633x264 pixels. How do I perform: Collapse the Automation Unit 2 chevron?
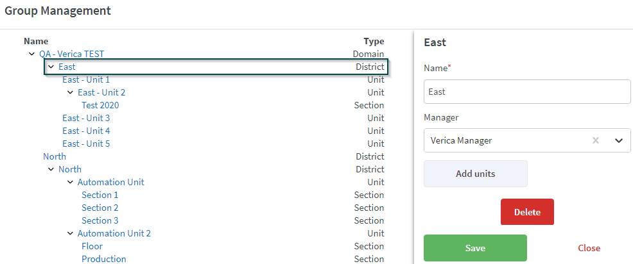[x=70, y=233]
